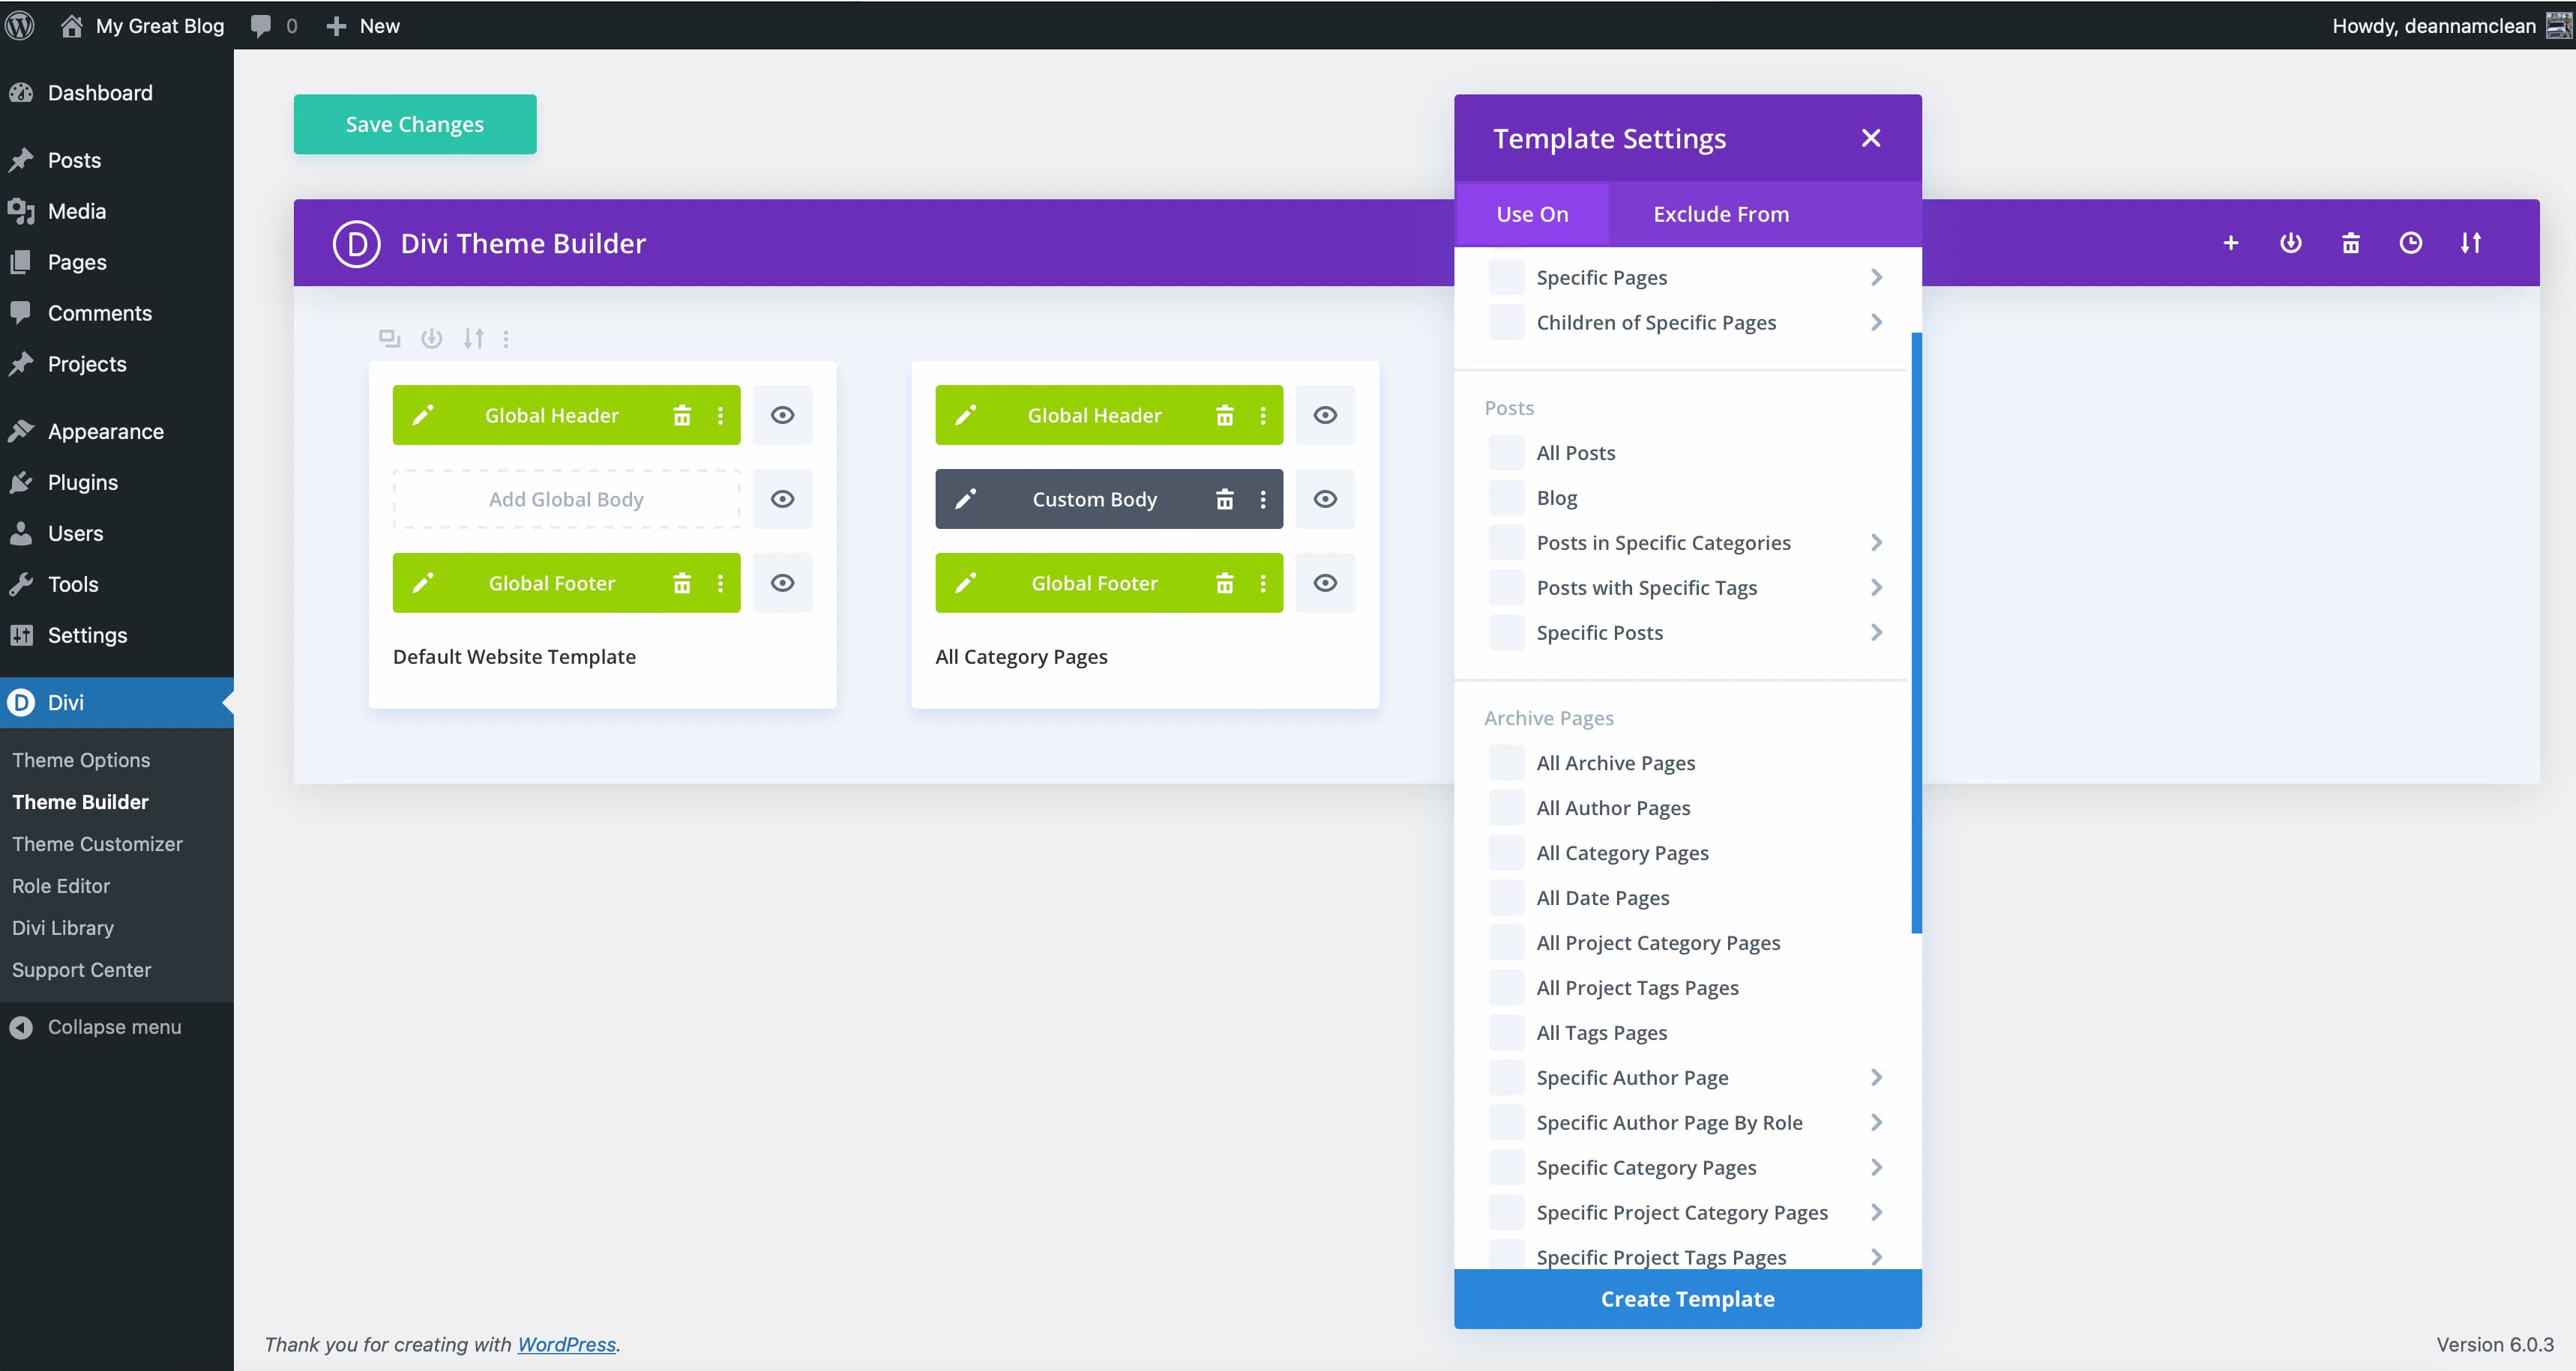Screen dimensions: 2576x1371
Task: Click the trash icon in the purple header
Action: tap(2351, 242)
